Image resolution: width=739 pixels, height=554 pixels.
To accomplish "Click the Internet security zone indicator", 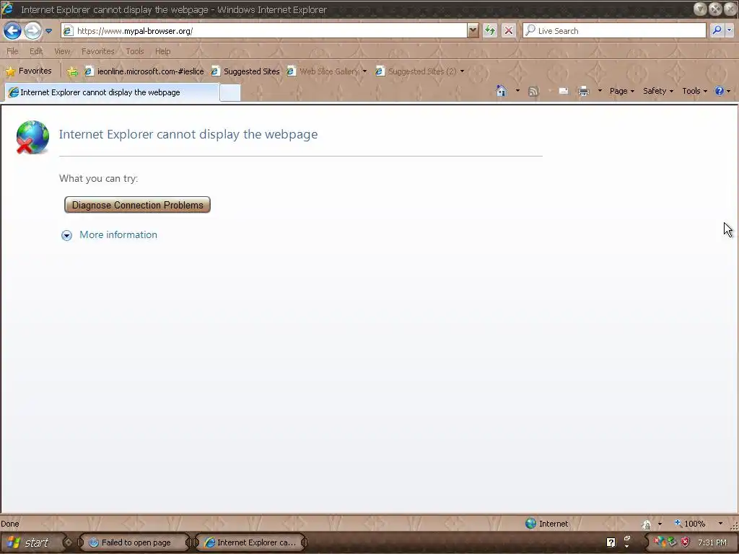I will click(547, 524).
